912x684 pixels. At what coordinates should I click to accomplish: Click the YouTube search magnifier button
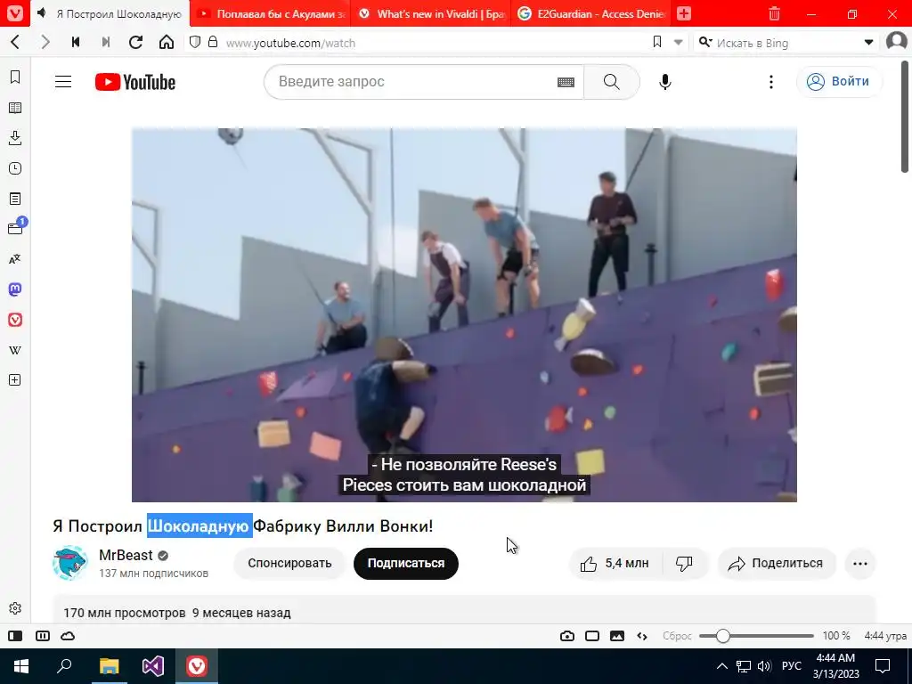[x=612, y=81]
